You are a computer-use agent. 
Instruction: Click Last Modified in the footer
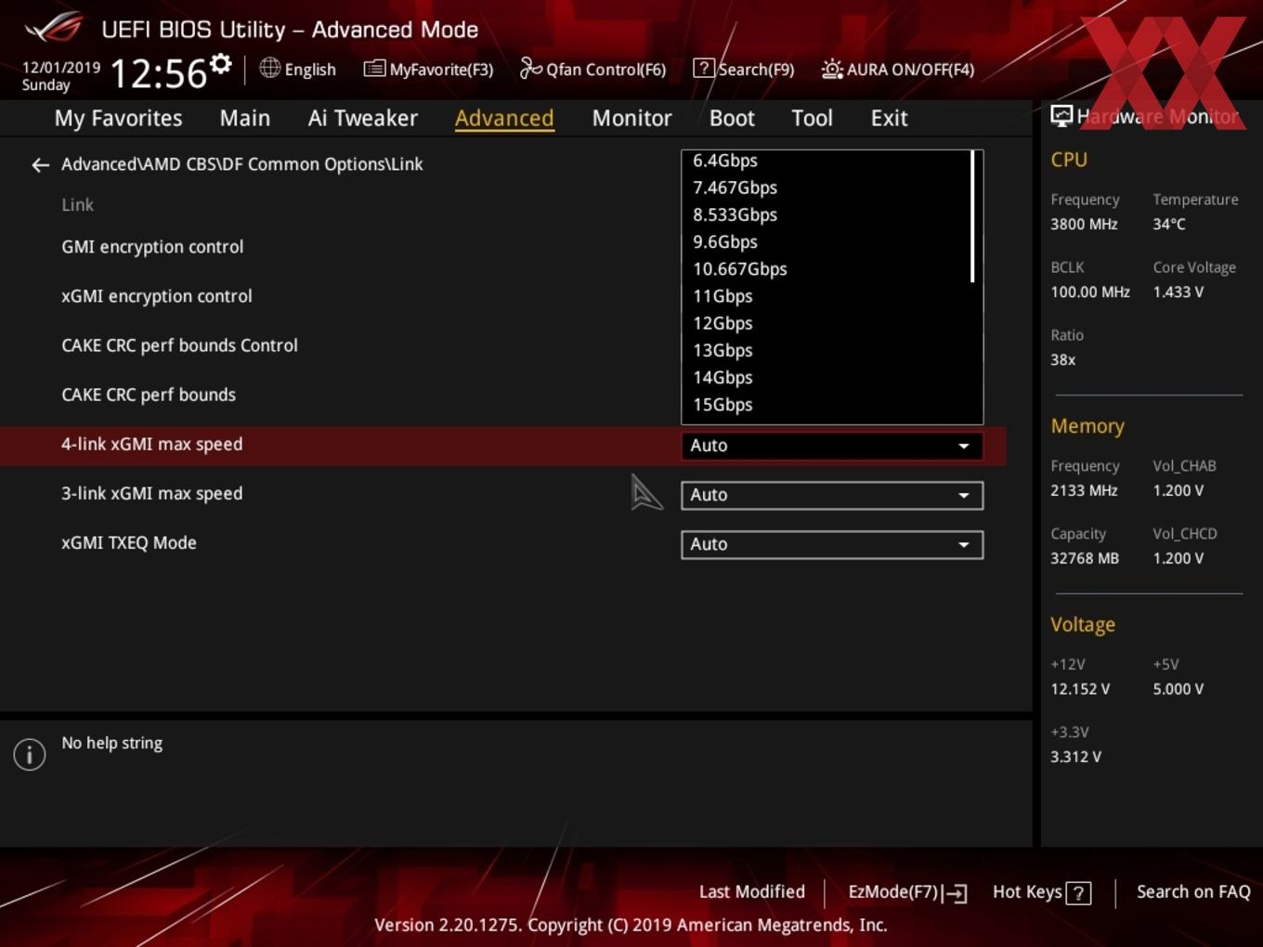(x=751, y=891)
